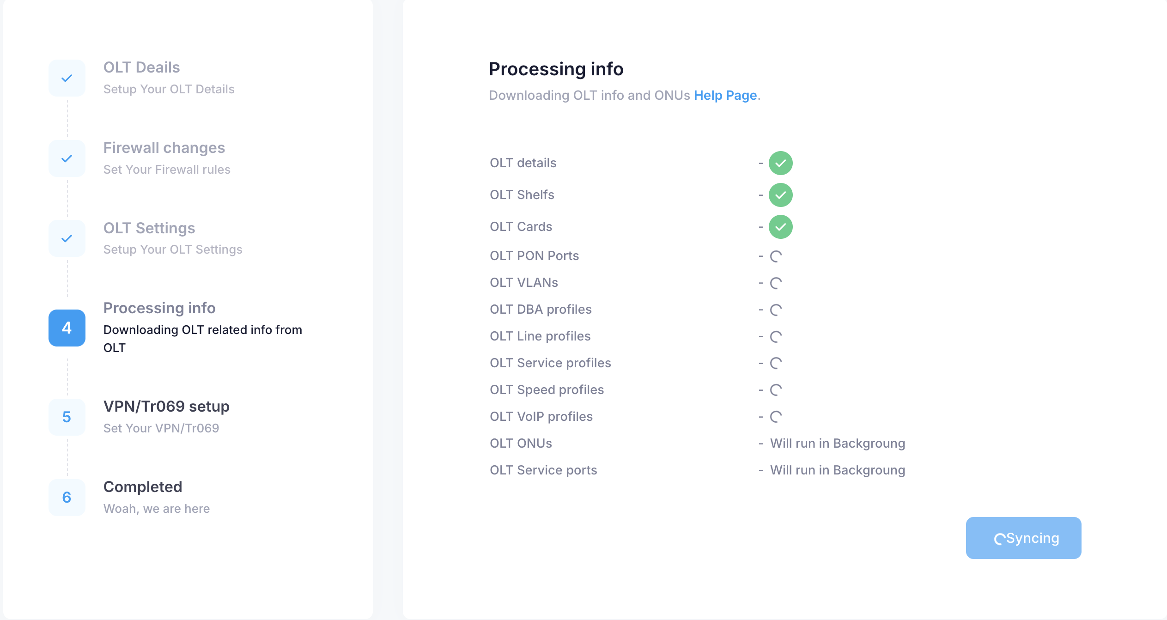Click loading spinner beside OLT VLANs
The image size is (1167, 620).
tap(776, 283)
